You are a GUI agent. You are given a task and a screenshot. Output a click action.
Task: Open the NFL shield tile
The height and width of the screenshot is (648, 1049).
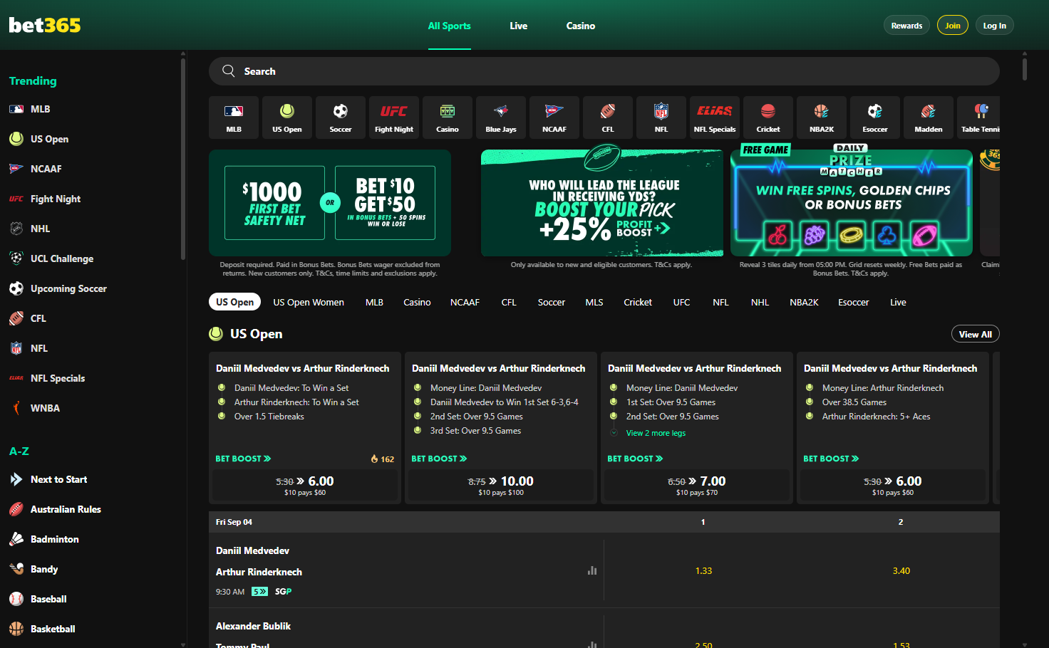click(x=661, y=117)
